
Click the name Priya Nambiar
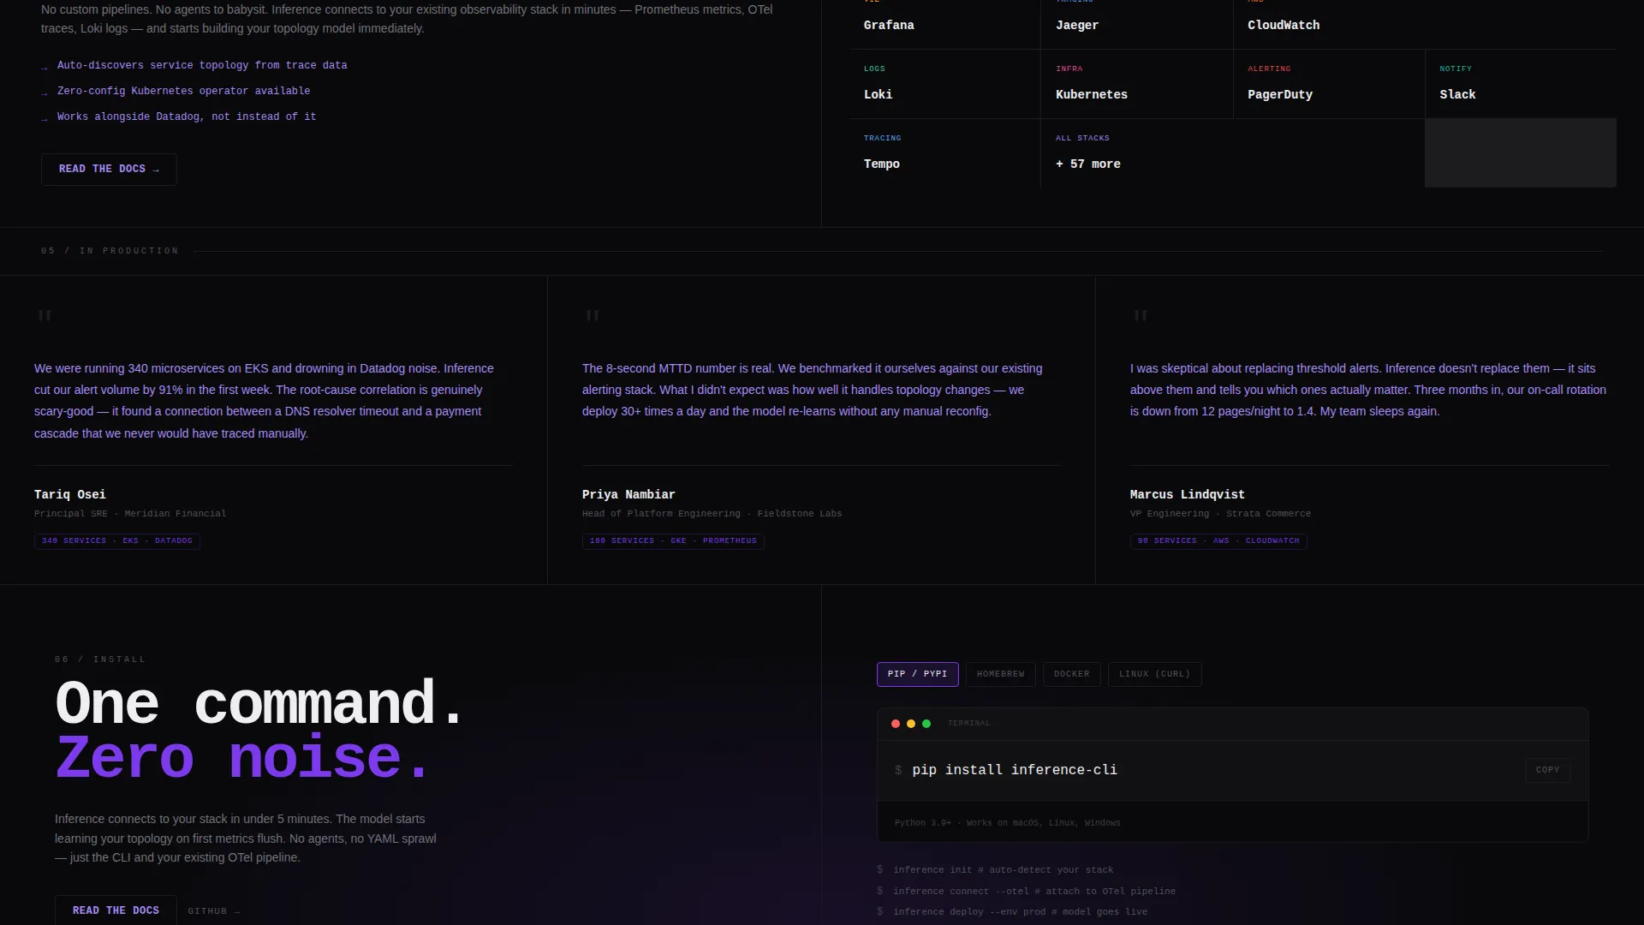click(628, 494)
